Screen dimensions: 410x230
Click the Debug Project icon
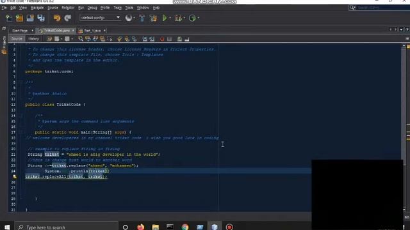coord(178,18)
